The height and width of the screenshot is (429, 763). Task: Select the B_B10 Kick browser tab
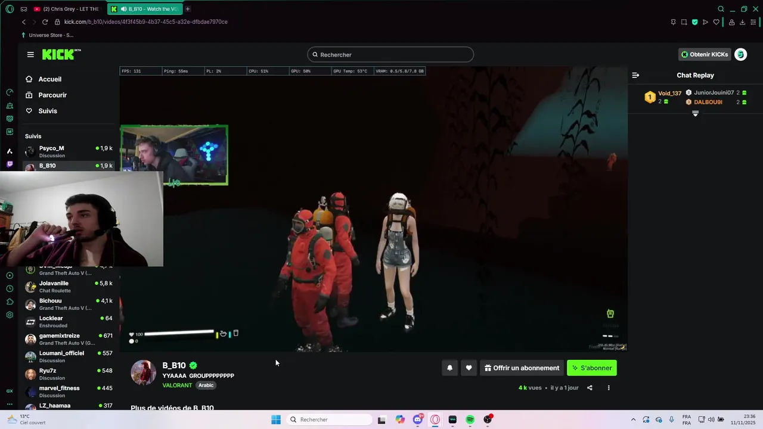point(144,9)
